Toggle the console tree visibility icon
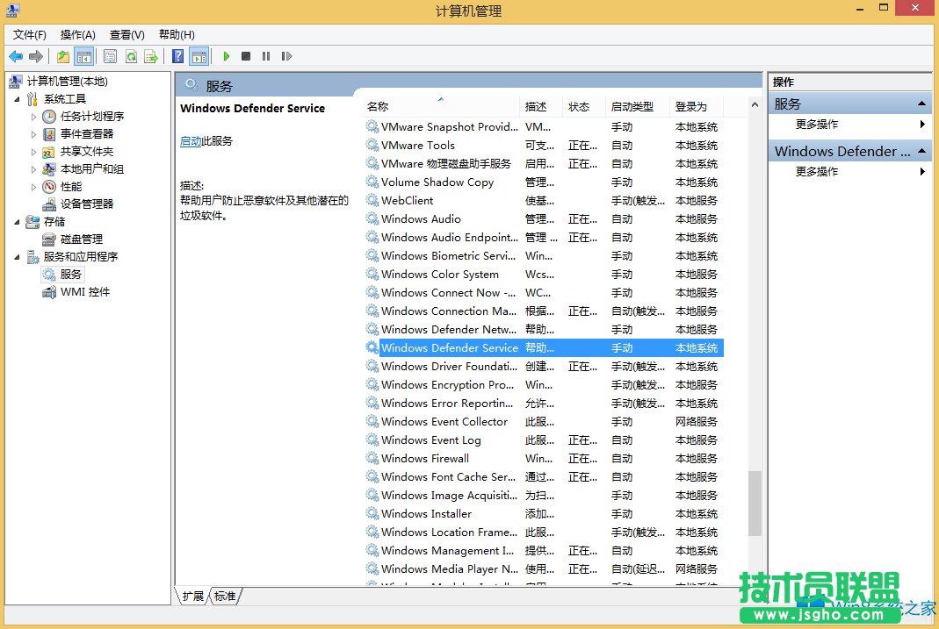The width and height of the screenshot is (939, 629). coord(83,56)
